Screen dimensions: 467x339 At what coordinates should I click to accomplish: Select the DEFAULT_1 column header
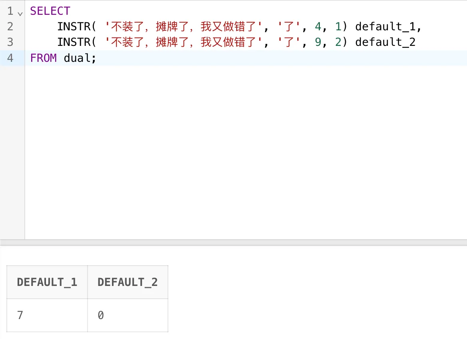click(47, 282)
